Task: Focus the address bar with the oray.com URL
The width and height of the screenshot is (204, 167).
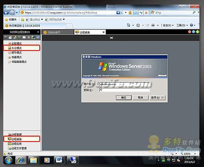Action: [68, 13]
